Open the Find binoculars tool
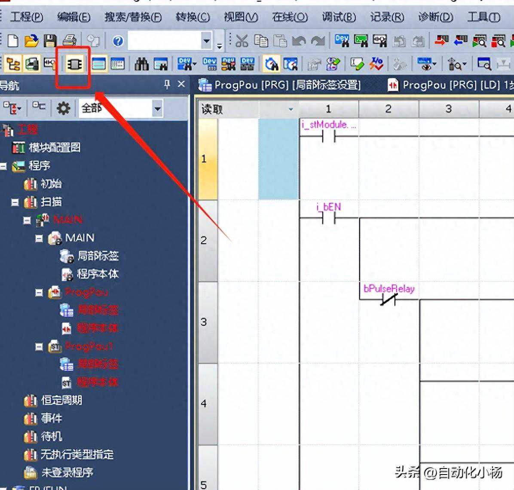Image resolution: width=514 pixels, height=490 pixels. (141, 64)
